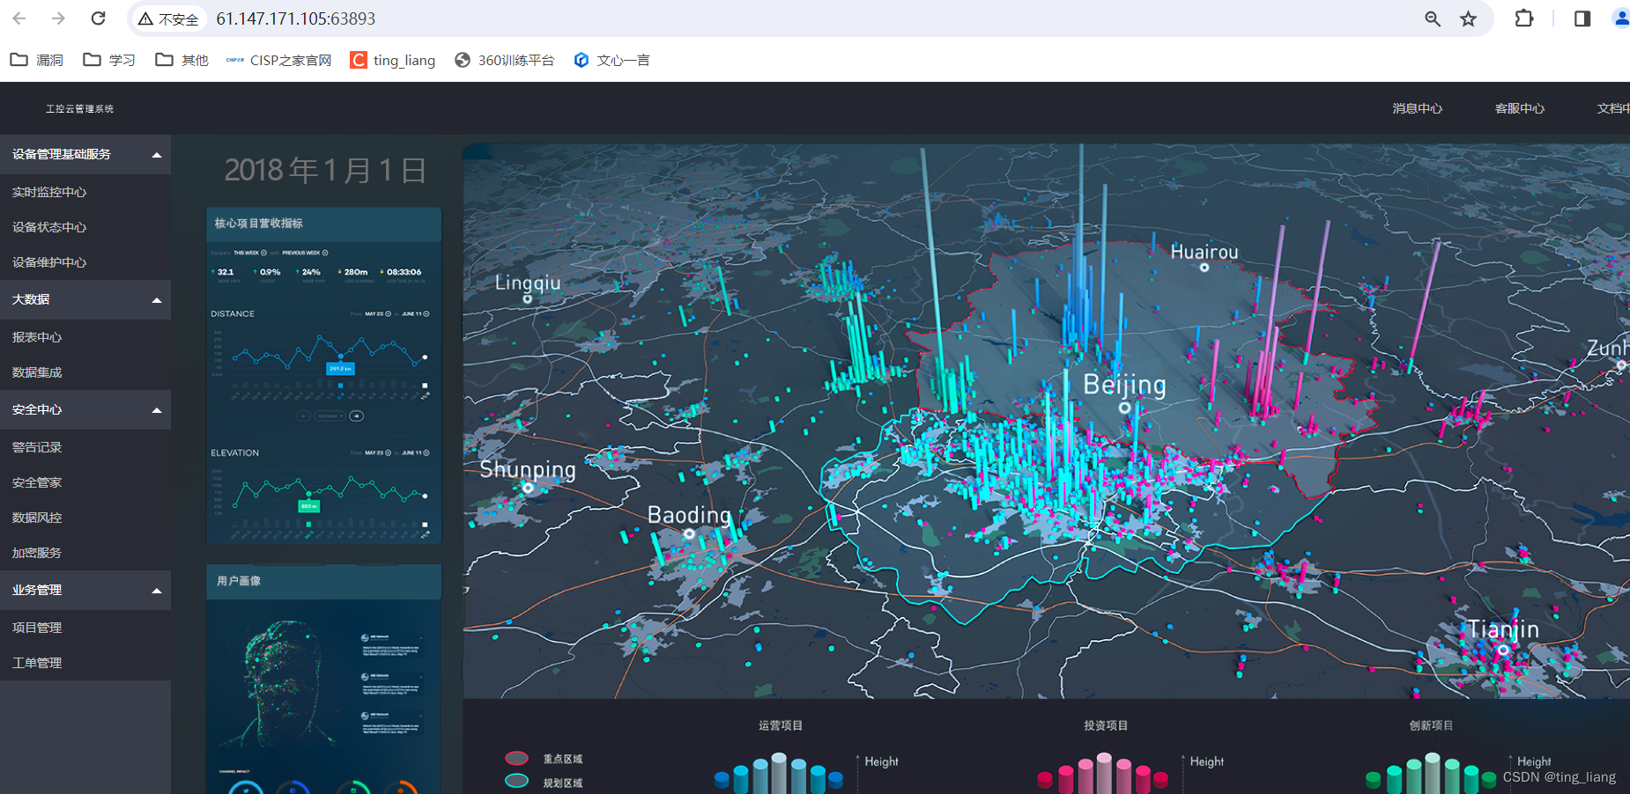Click the ELEVATION chart label
This screenshot has height=794, width=1630.
click(x=234, y=452)
